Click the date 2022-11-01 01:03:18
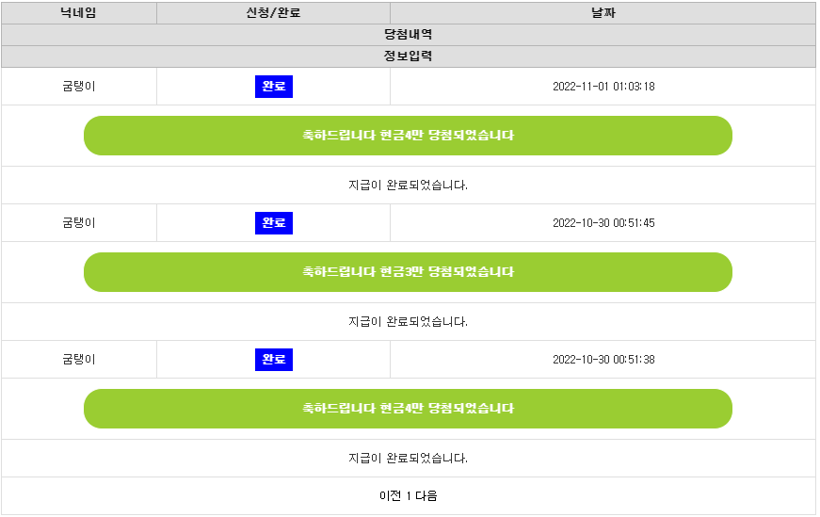Viewport: 820px width, 517px height. pyautogui.click(x=603, y=87)
